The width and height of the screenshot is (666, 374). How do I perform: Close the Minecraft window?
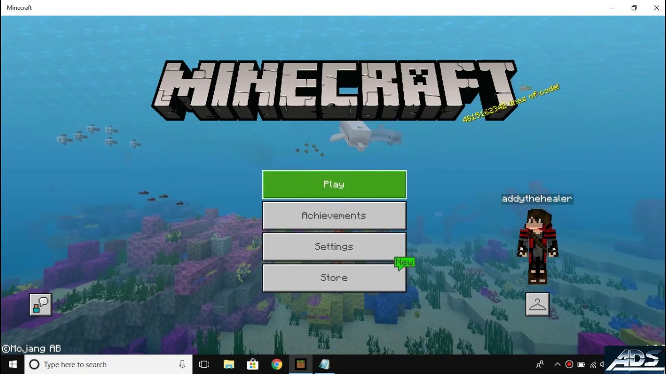[x=656, y=8]
